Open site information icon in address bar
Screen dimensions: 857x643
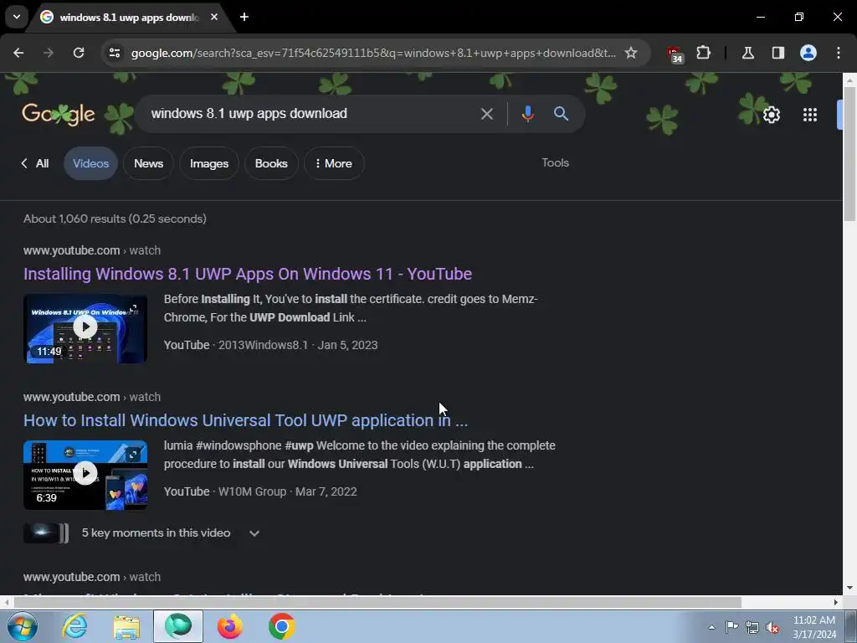(x=114, y=53)
